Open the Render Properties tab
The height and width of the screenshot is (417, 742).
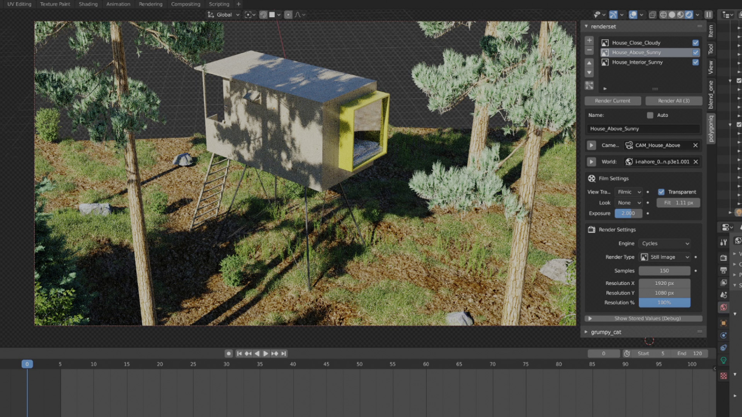(x=723, y=258)
